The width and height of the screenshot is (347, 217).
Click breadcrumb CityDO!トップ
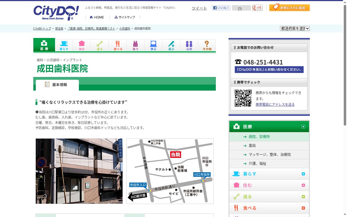tap(42, 28)
